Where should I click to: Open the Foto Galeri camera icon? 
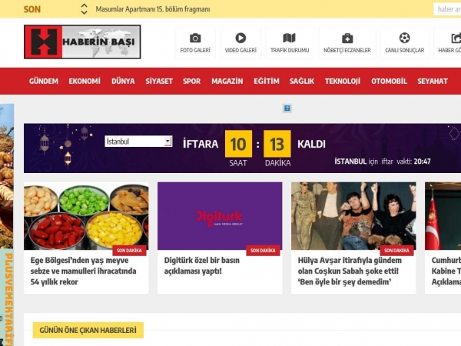point(195,38)
